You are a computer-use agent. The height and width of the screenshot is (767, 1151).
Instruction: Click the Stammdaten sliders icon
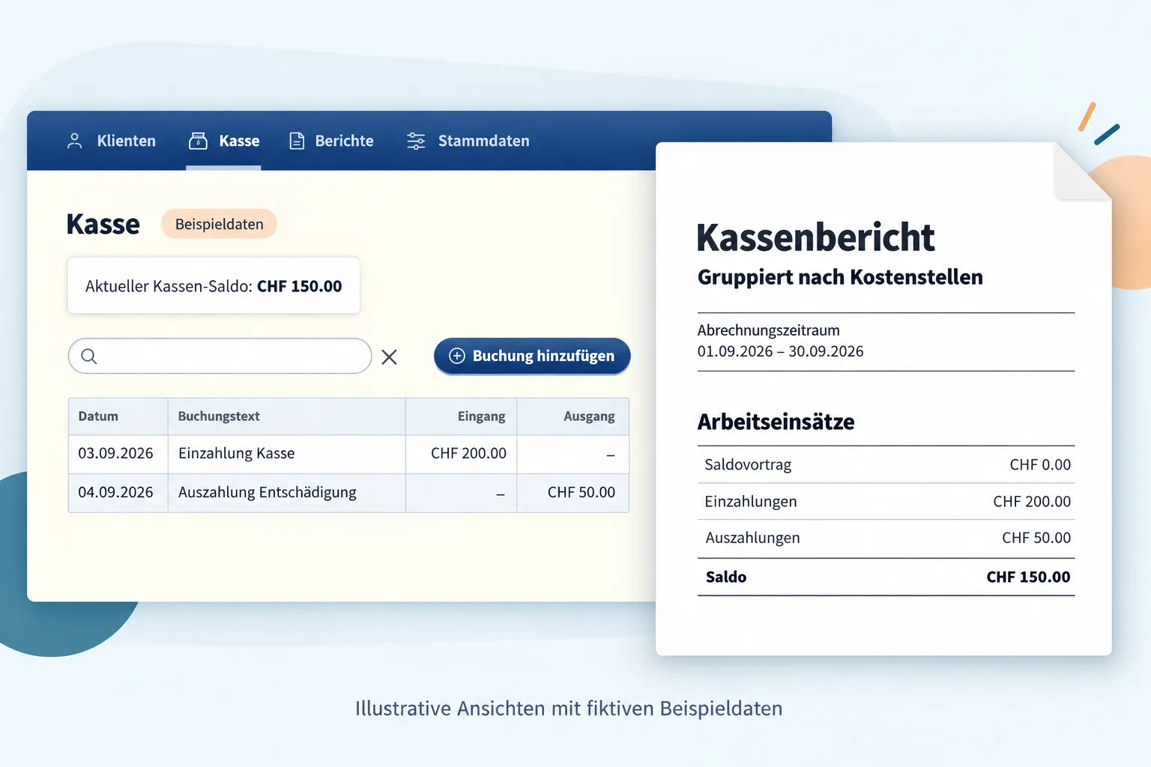[416, 141]
